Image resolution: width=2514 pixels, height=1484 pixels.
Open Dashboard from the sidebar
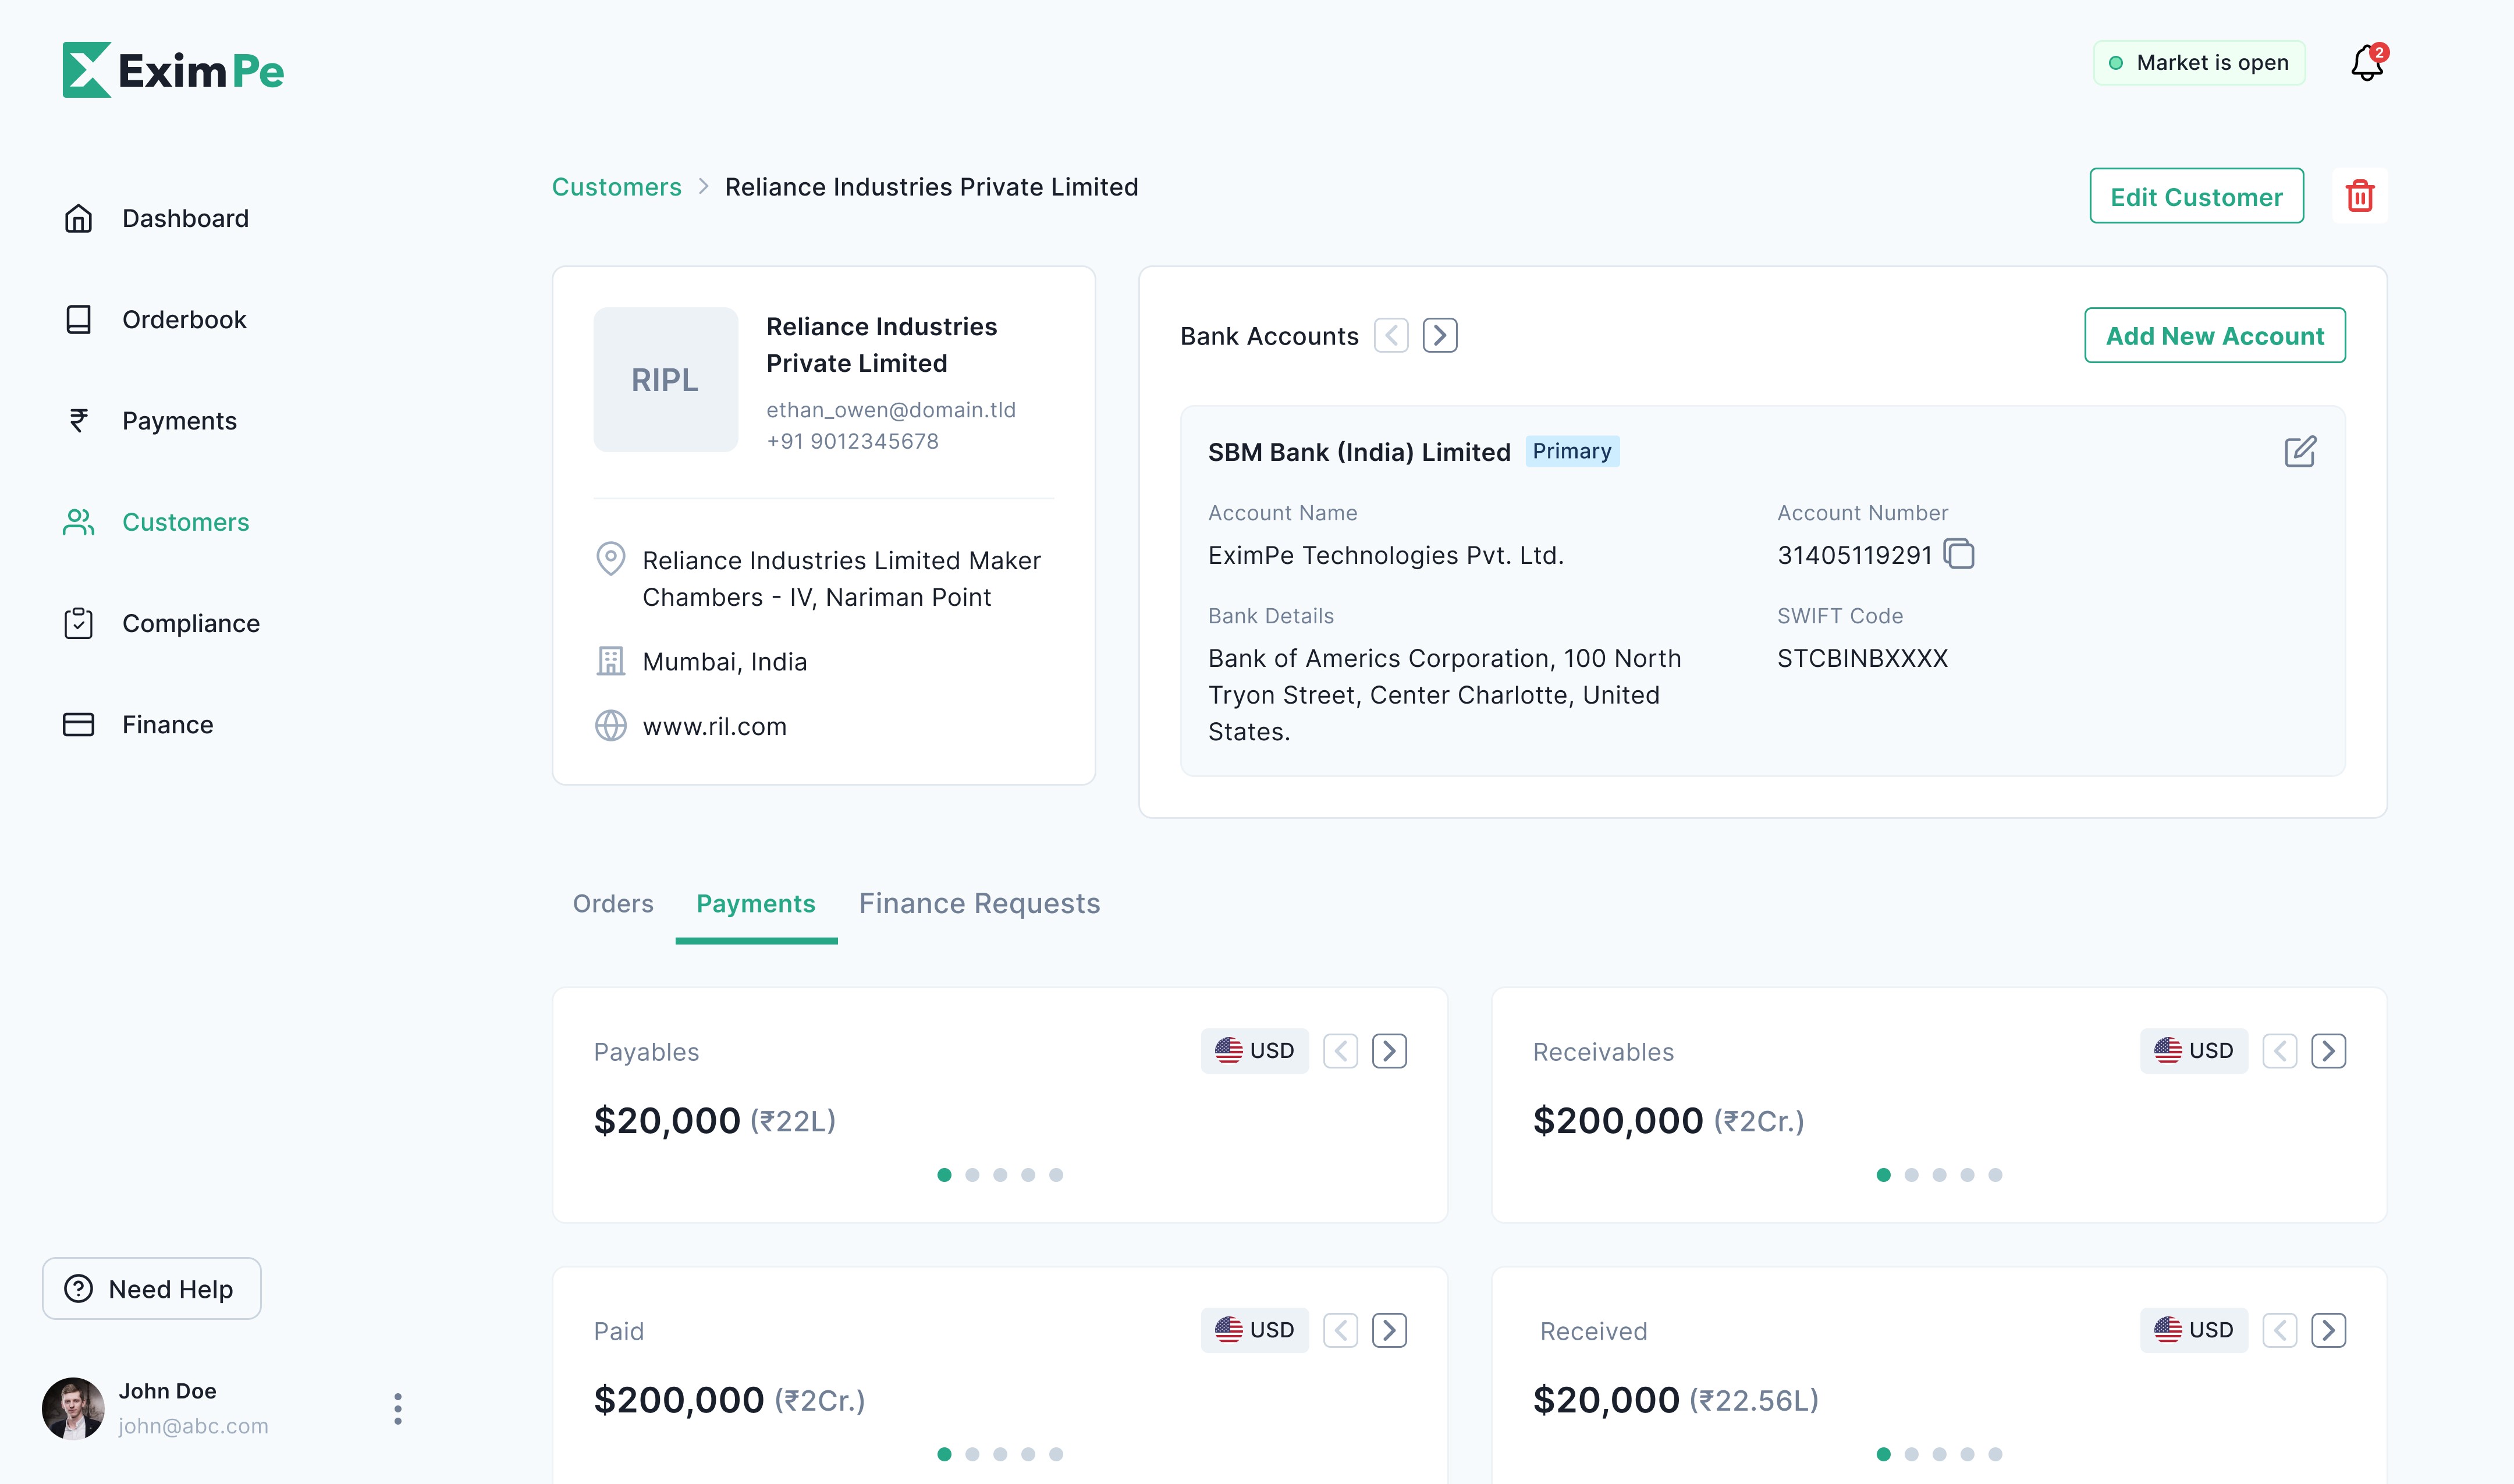tap(185, 218)
